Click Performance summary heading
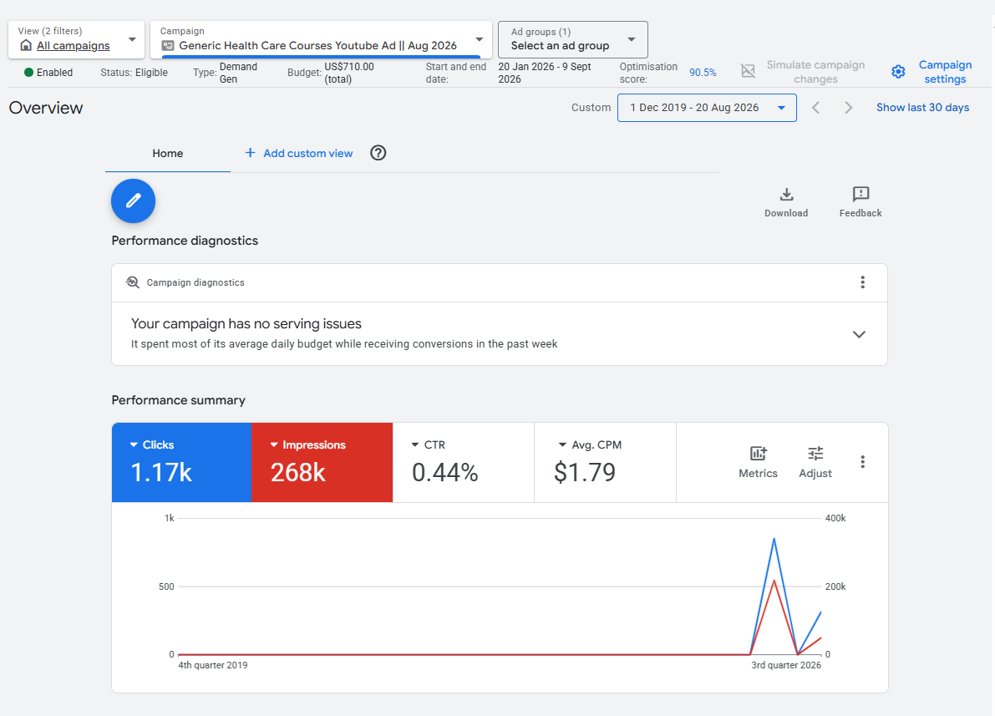Viewport: 995px width, 716px height. pos(178,400)
